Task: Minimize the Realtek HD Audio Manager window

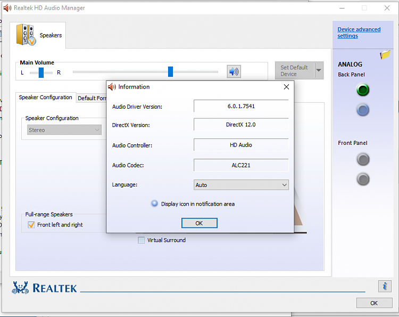Action: pos(342,8)
